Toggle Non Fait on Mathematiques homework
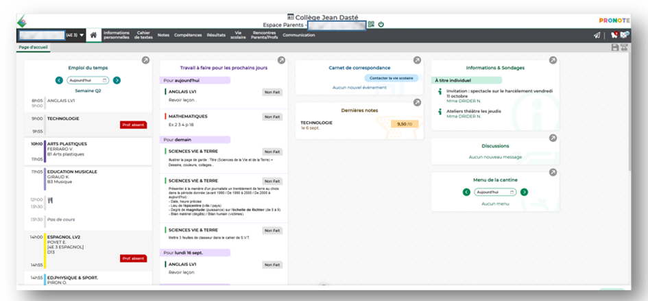Screen dimensions: 648x301 coord(272,117)
